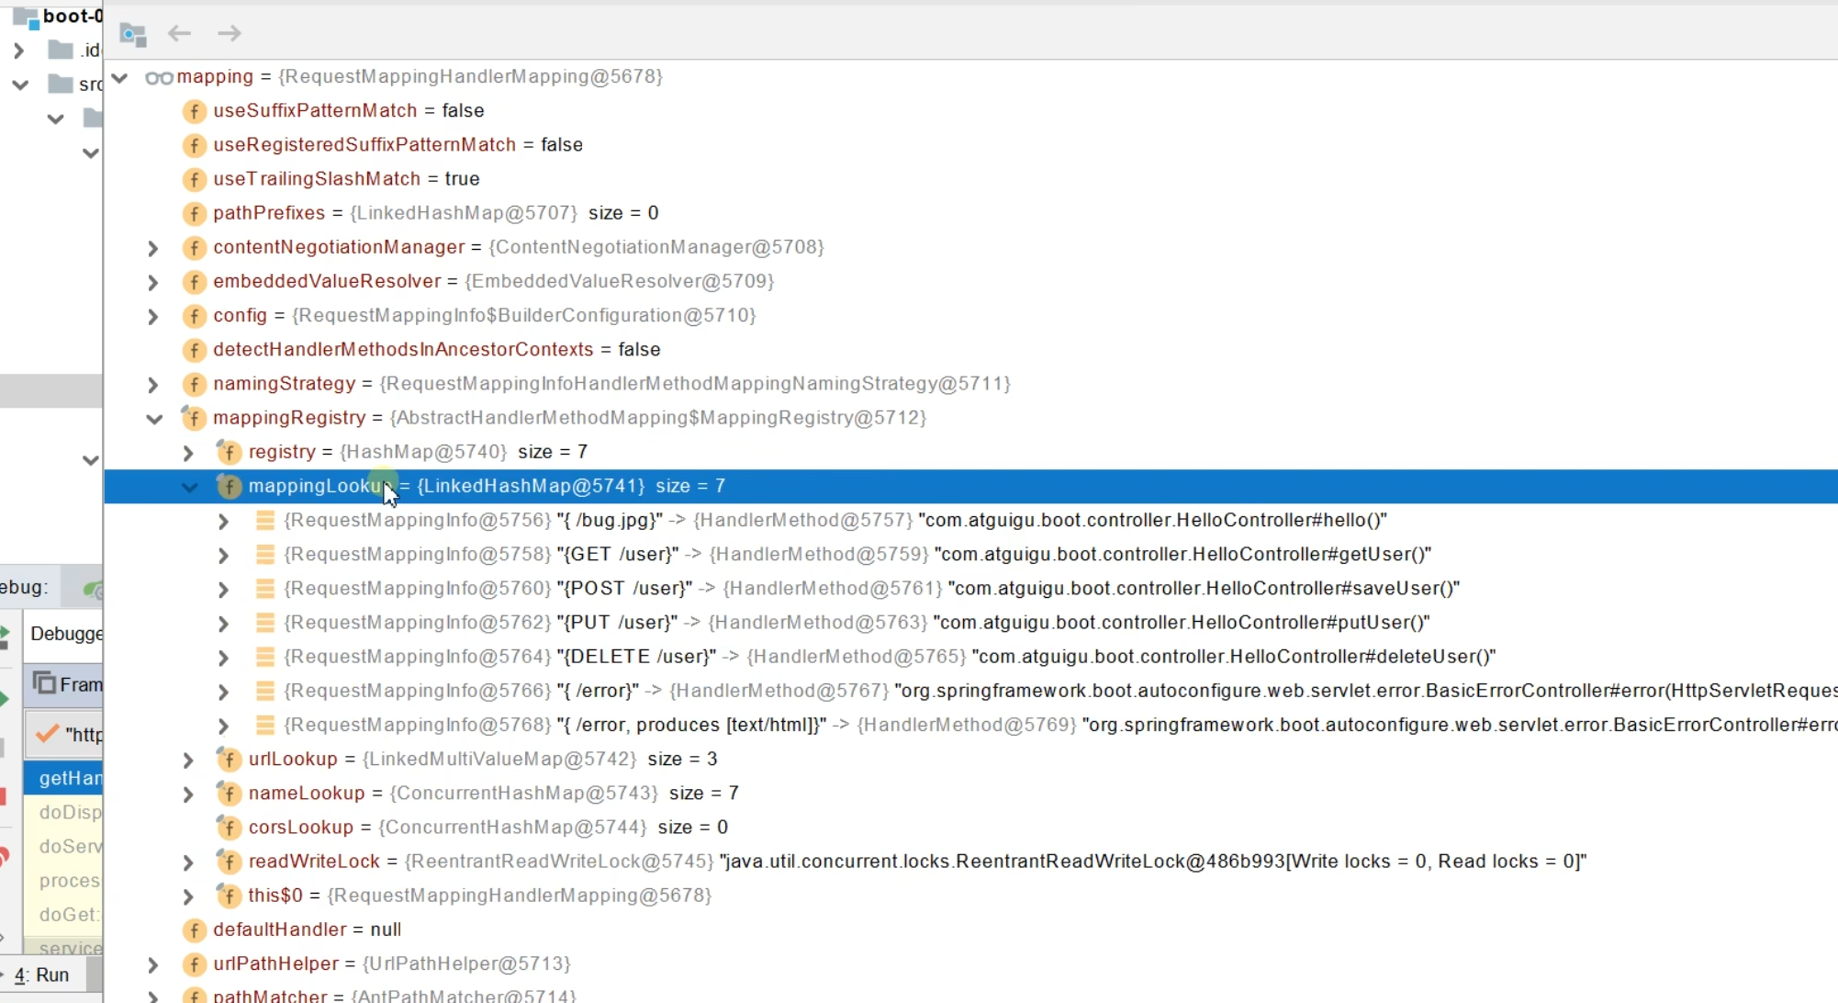The width and height of the screenshot is (1838, 1003).
Task: Click the map entry icon for DELETE /user
Action: (x=265, y=657)
